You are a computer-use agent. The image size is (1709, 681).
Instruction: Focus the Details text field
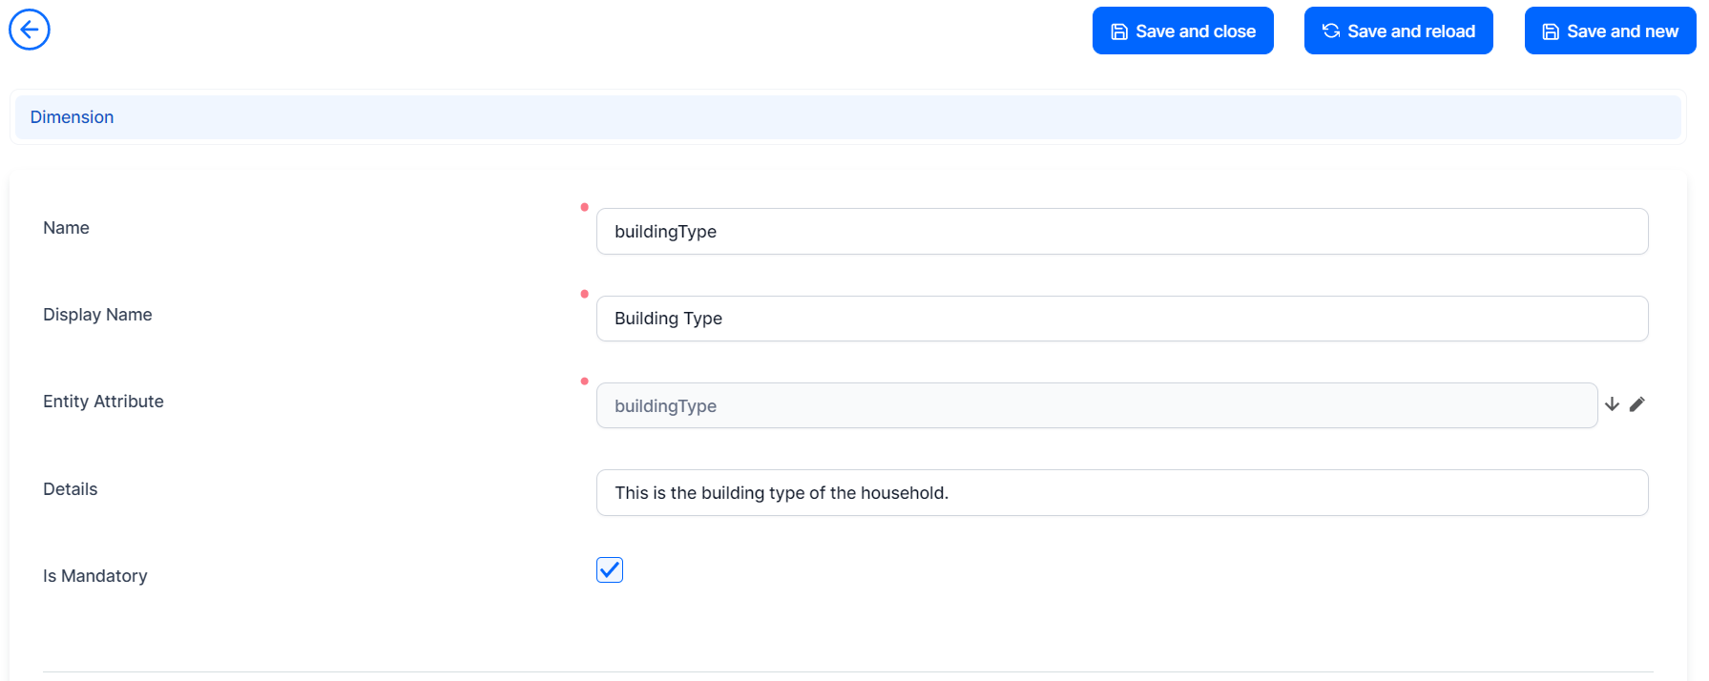pyautogui.click(x=1121, y=493)
